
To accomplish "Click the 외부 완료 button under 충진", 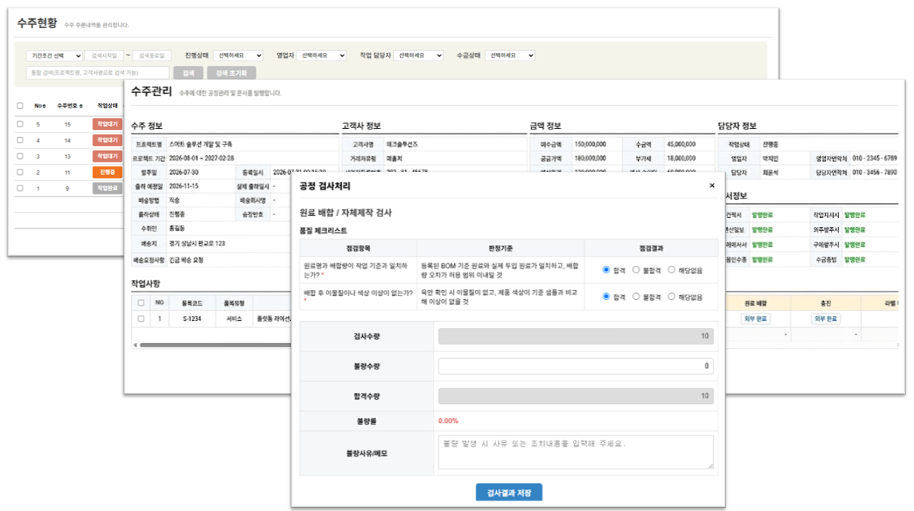I will click(825, 319).
